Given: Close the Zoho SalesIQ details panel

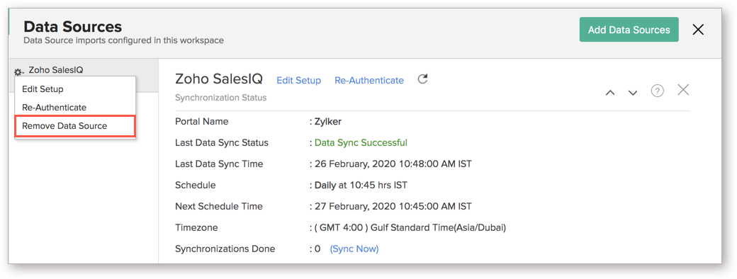Looking at the screenshot, I should pos(683,90).
